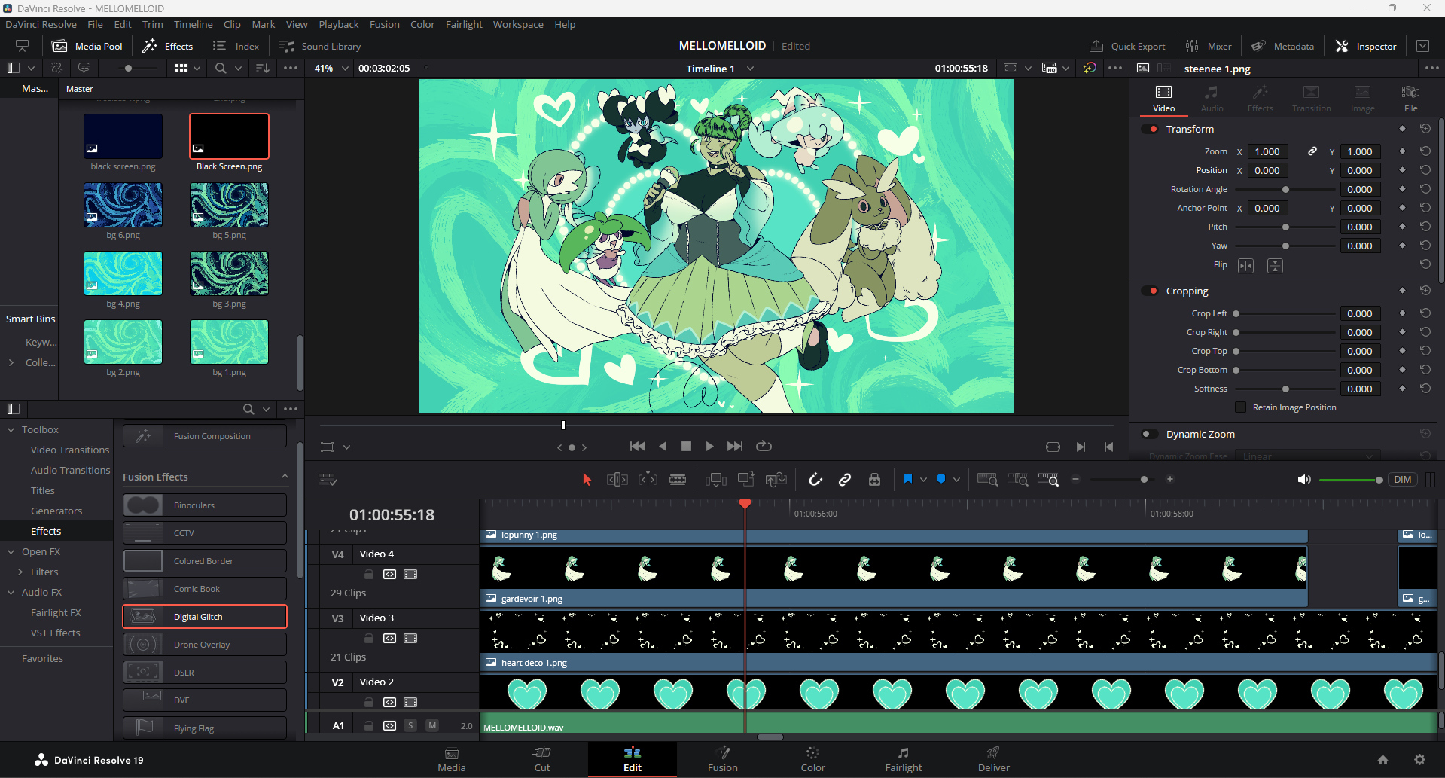Open the Sound Library panel
Viewport: 1445px width, 778px height.
(320, 46)
